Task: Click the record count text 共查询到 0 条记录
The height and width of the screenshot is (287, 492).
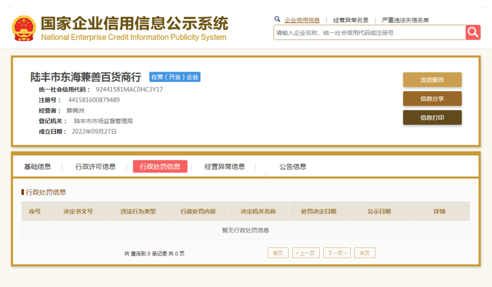Action: coord(145,253)
